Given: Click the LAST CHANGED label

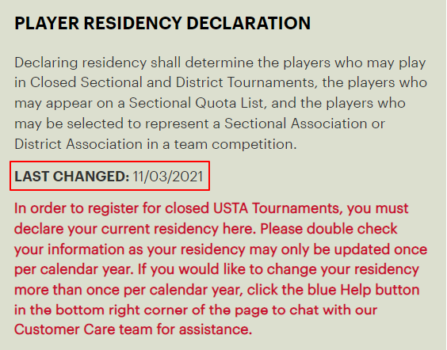Looking at the screenshot, I should point(72,177).
